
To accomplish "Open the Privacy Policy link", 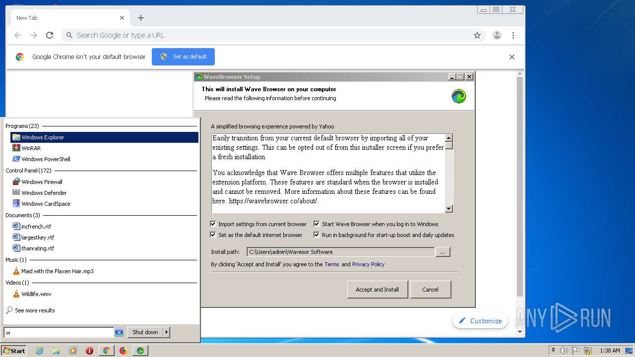I will pyautogui.click(x=368, y=264).
